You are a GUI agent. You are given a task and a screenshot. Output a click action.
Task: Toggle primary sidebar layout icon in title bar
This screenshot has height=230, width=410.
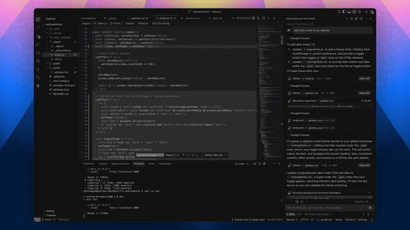click(344, 12)
